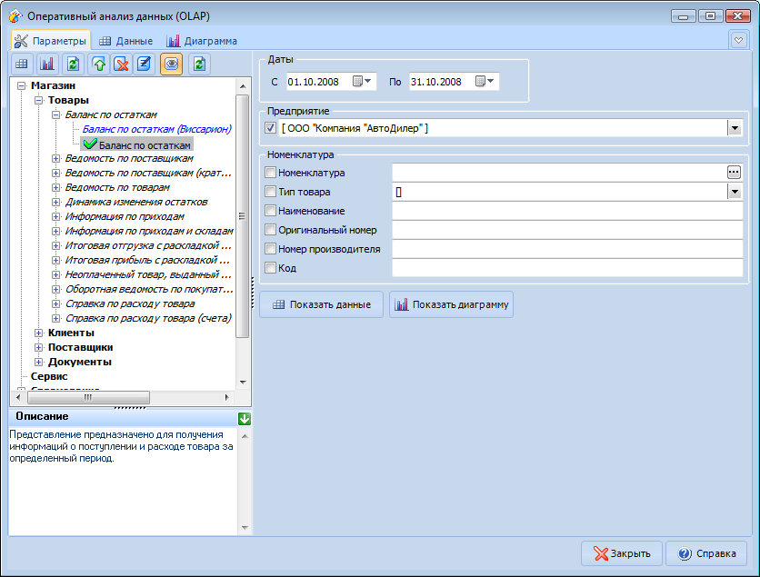Expand the Клиенты tree node
The width and height of the screenshot is (760, 577).
(38, 333)
